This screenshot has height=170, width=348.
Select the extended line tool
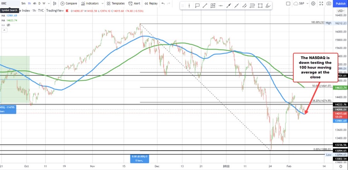point(236,6)
